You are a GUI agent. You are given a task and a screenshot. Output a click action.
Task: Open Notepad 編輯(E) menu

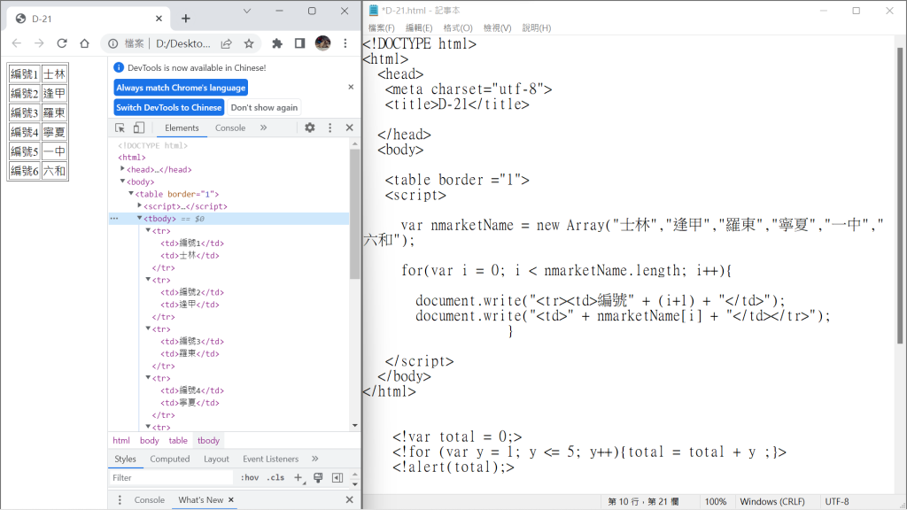[419, 27]
